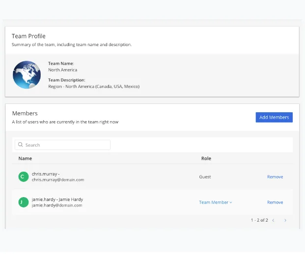Remove chris.murray from the team

[275, 177]
